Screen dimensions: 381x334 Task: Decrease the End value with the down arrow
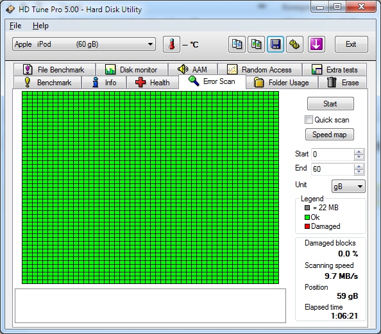tap(359, 172)
